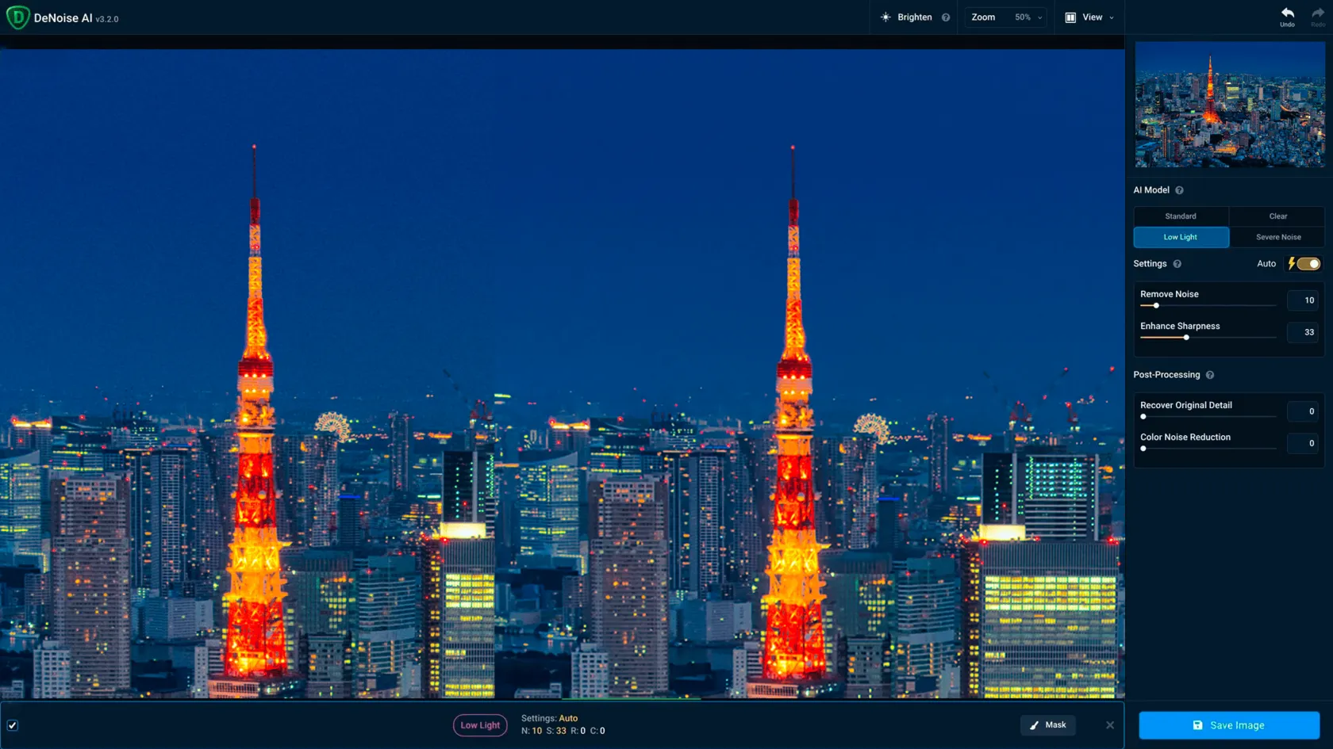Image resolution: width=1333 pixels, height=749 pixels.
Task: Click the Undo arrow icon
Action: click(x=1287, y=13)
